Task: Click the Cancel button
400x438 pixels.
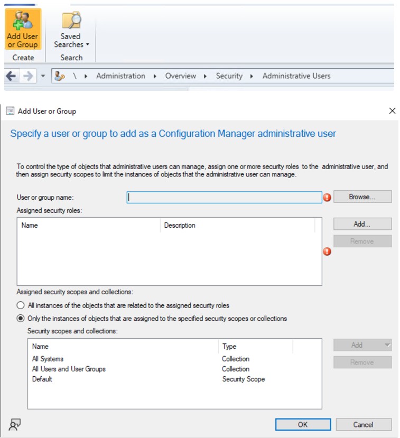Action: [363, 424]
